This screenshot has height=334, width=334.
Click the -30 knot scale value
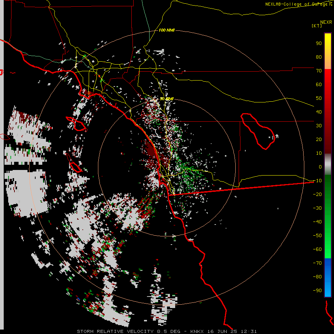click(x=317, y=208)
